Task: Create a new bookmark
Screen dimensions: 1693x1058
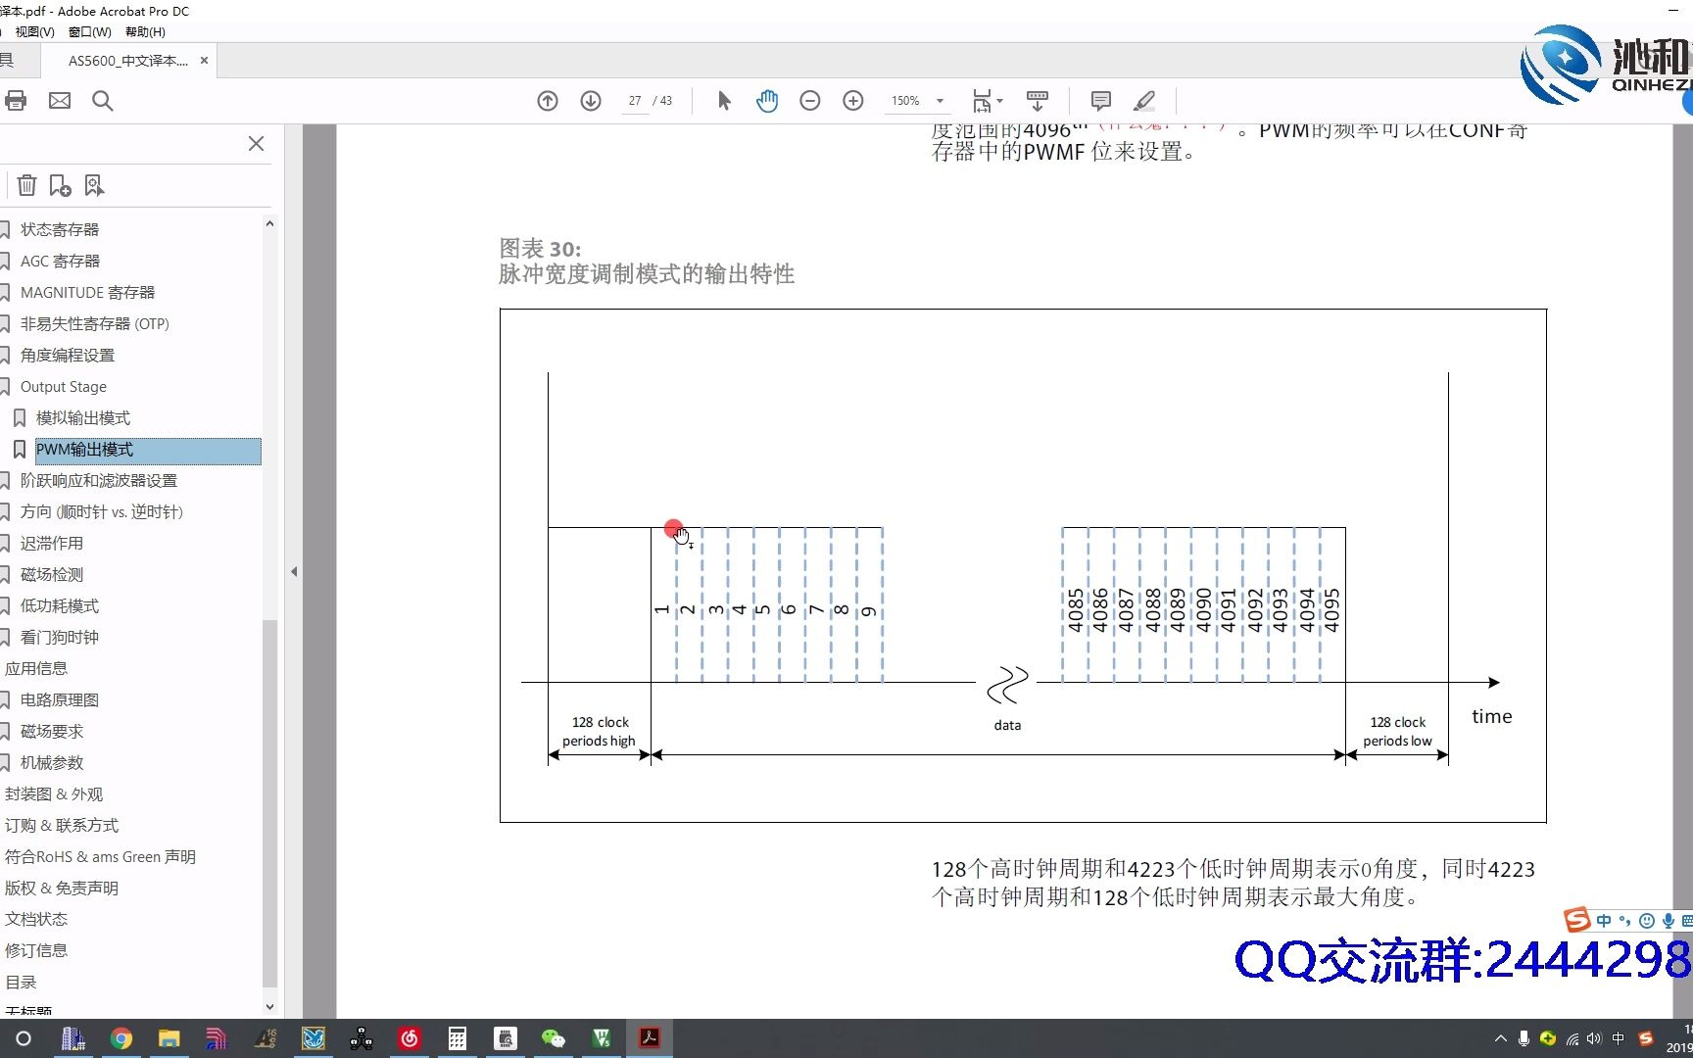Action: (60, 185)
